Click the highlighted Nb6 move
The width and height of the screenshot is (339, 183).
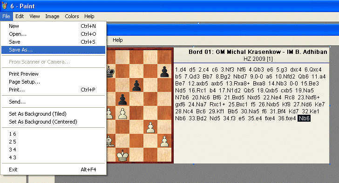click(x=304, y=118)
